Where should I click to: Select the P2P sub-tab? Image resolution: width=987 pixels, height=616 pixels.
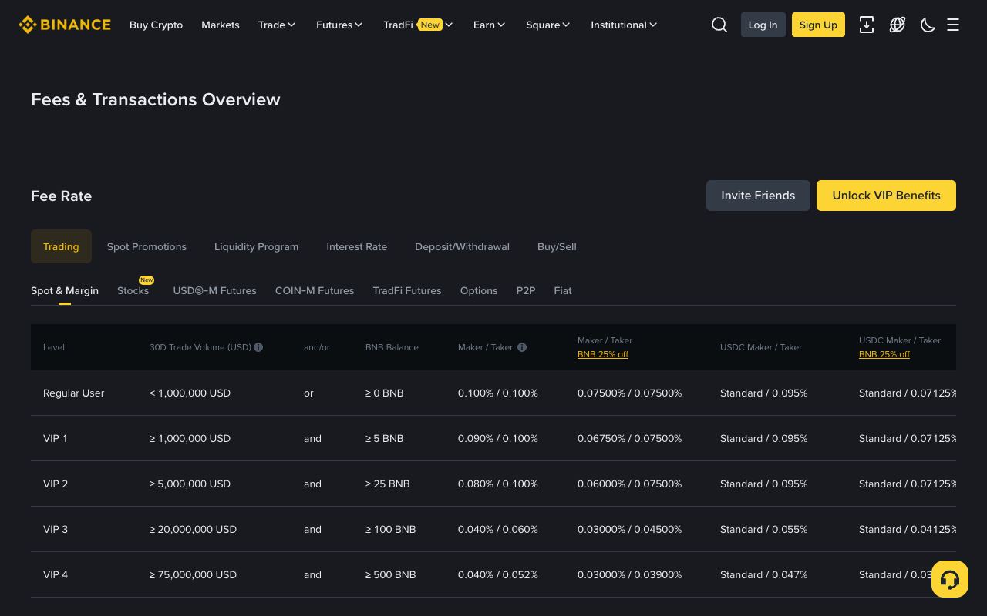(526, 290)
